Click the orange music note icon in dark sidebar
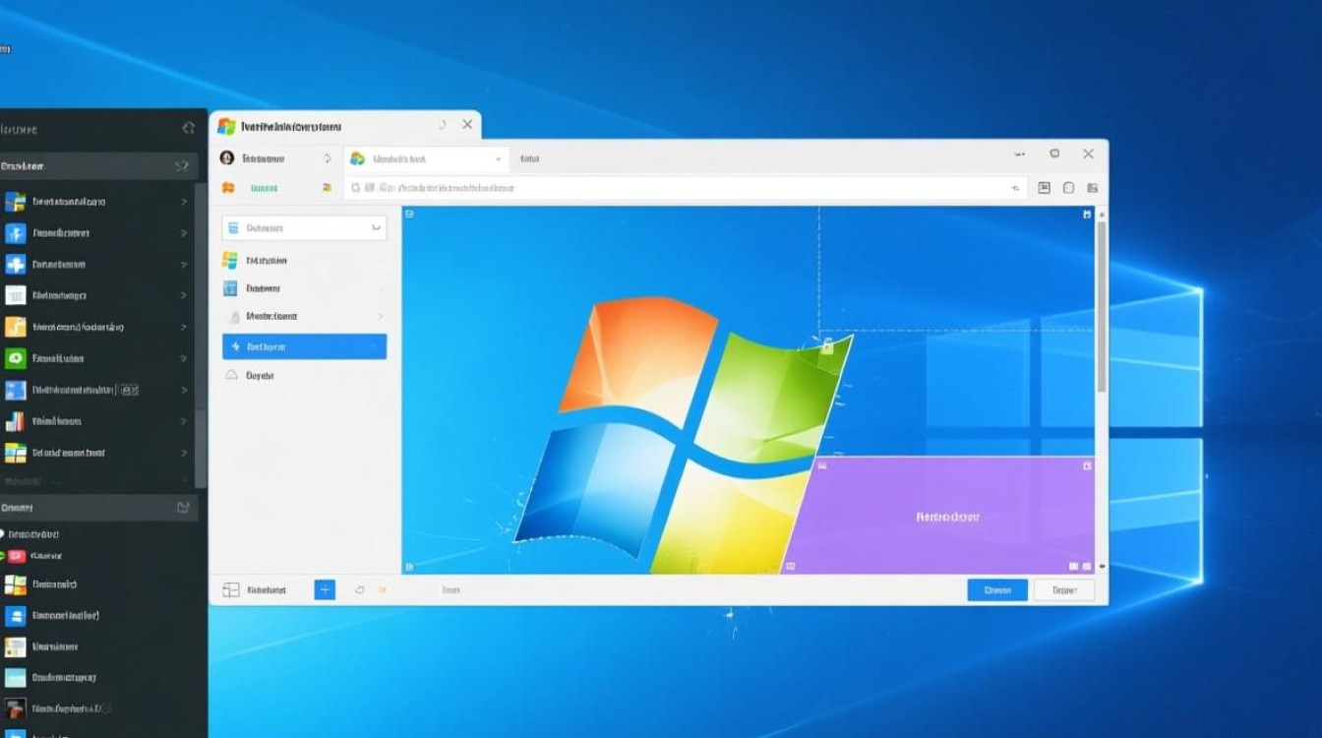This screenshot has height=738, width=1322. click(15, 327)
